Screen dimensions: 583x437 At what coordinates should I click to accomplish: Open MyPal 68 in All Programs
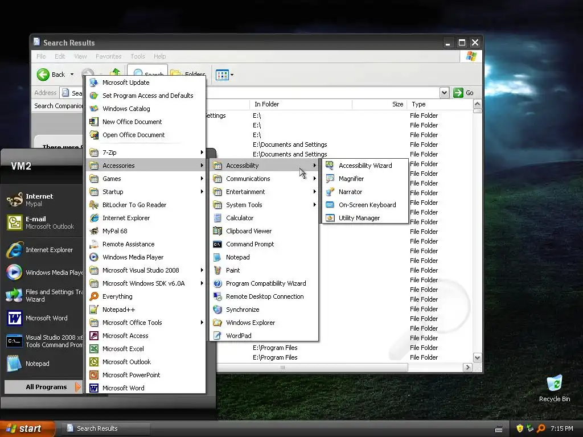point(146,231)
